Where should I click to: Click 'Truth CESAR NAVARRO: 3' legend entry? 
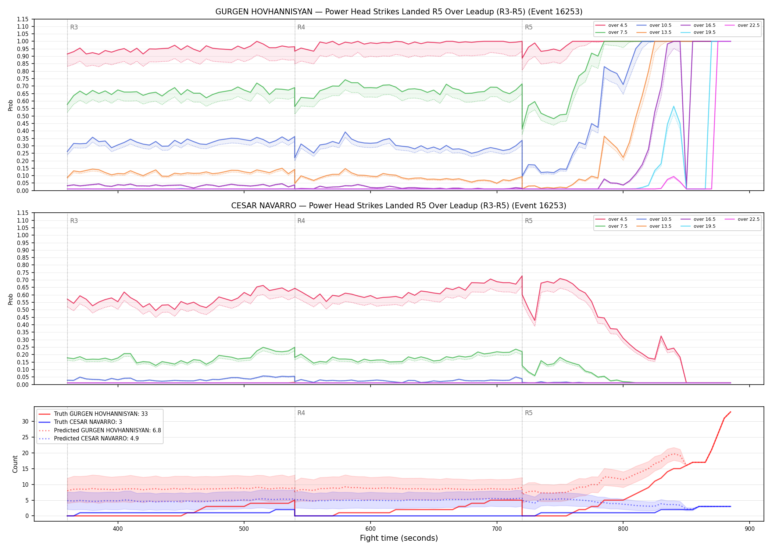click(x=80, y=422)
